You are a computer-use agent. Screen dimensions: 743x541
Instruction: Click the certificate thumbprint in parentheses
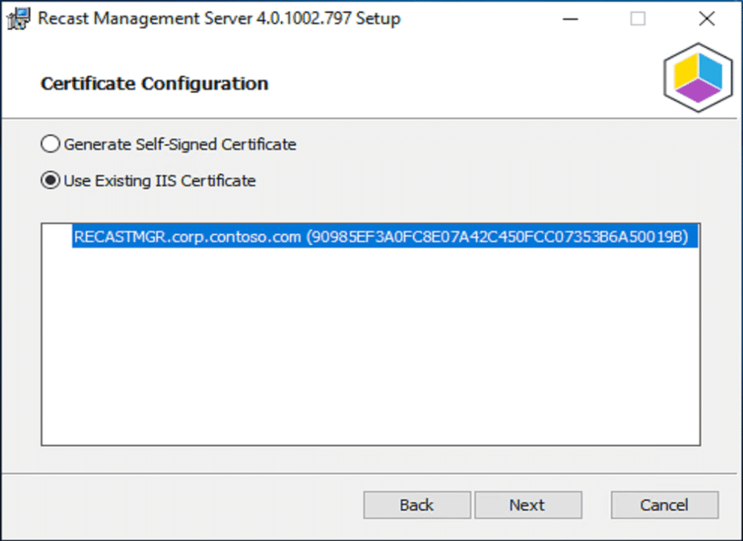(498, 237)
